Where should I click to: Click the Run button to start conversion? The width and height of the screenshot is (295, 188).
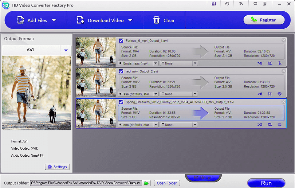(266, 183)
